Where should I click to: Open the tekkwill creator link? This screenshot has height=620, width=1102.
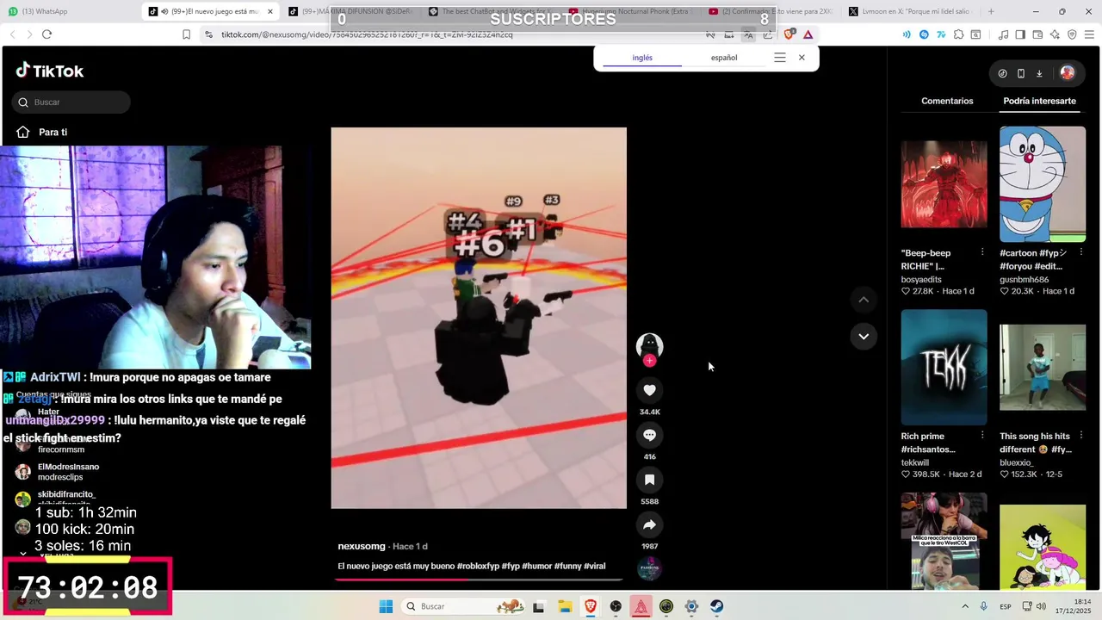[915, 462]
